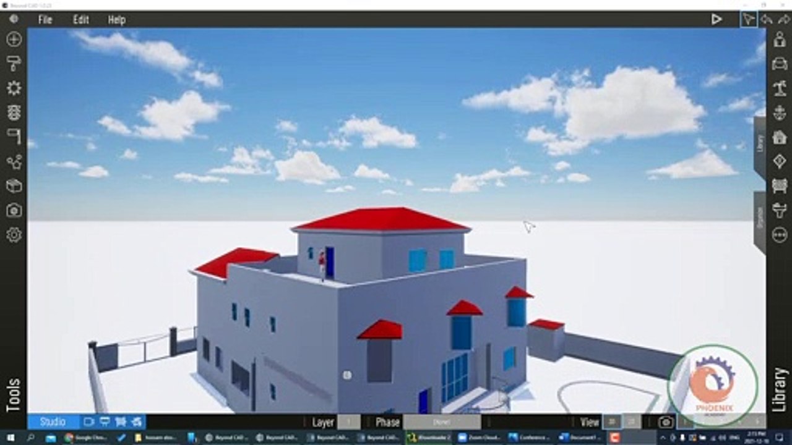
Task: Open the File menu
Action: coord(45,20)
